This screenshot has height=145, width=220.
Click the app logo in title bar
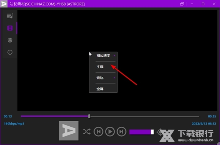coord(4,4)
